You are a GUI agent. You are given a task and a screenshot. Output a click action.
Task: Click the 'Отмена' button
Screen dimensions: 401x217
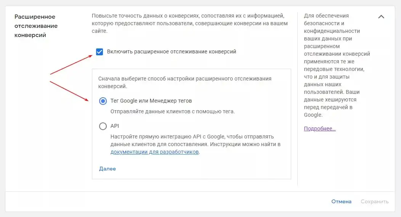tap(341, 202)
